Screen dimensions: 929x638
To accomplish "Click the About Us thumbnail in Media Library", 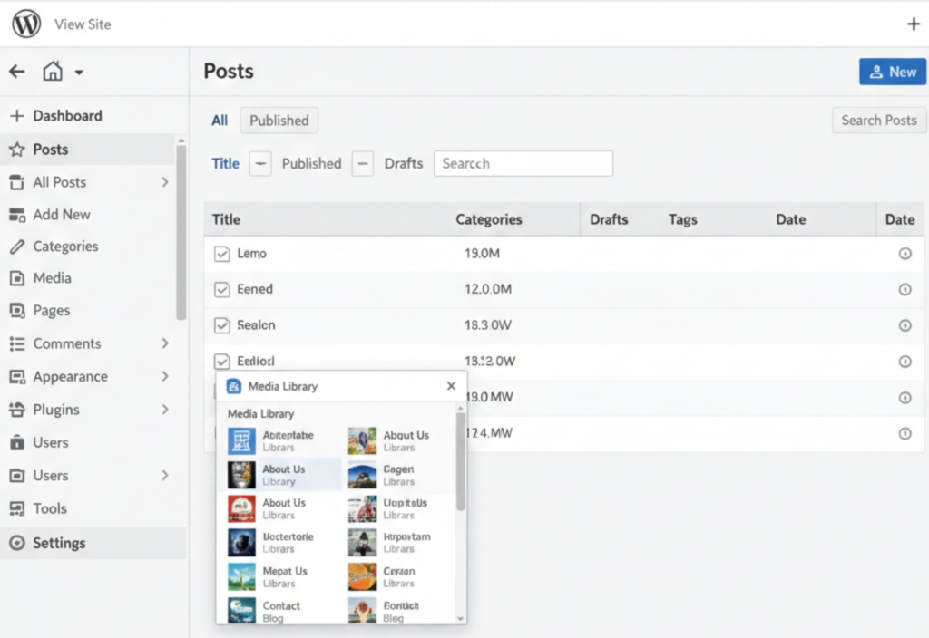I will pos(240,474).
